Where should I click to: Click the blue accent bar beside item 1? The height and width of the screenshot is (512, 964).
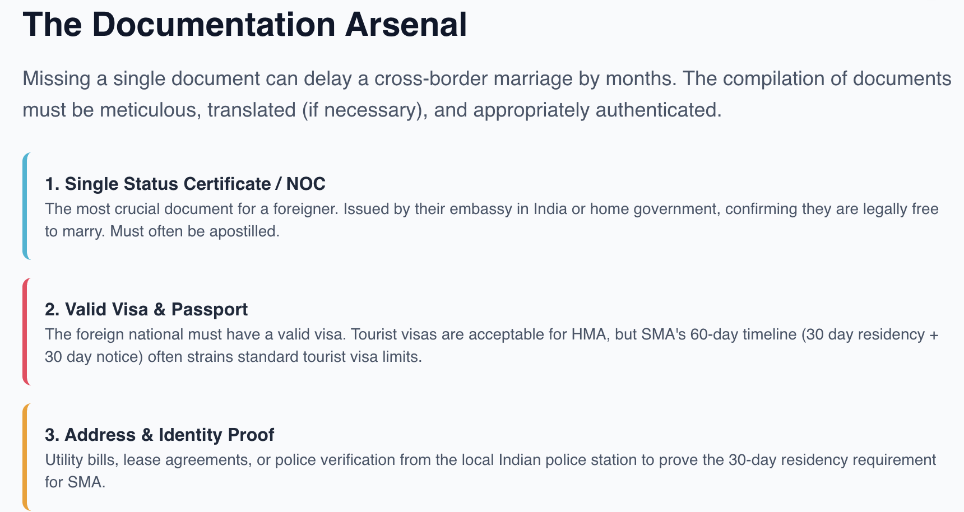[25, 206]
